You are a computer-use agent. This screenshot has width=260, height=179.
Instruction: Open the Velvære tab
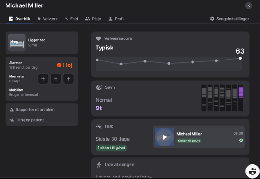(x=48, y=19)
